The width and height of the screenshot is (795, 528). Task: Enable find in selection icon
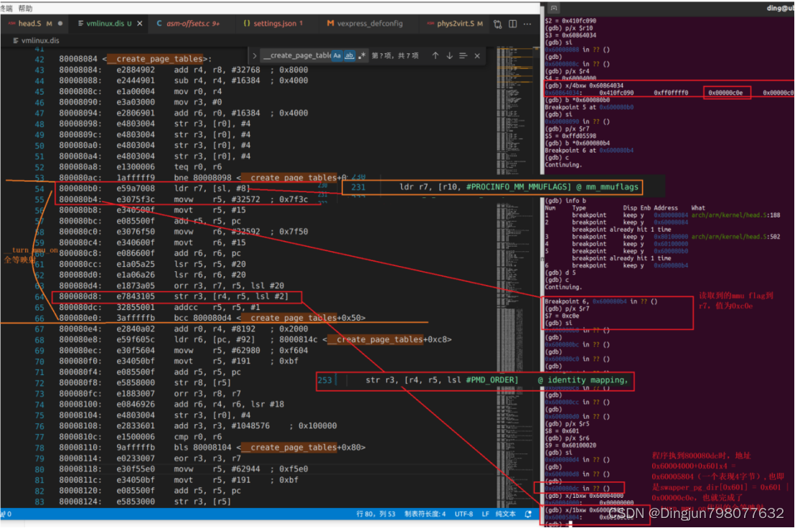pos(462,55)
